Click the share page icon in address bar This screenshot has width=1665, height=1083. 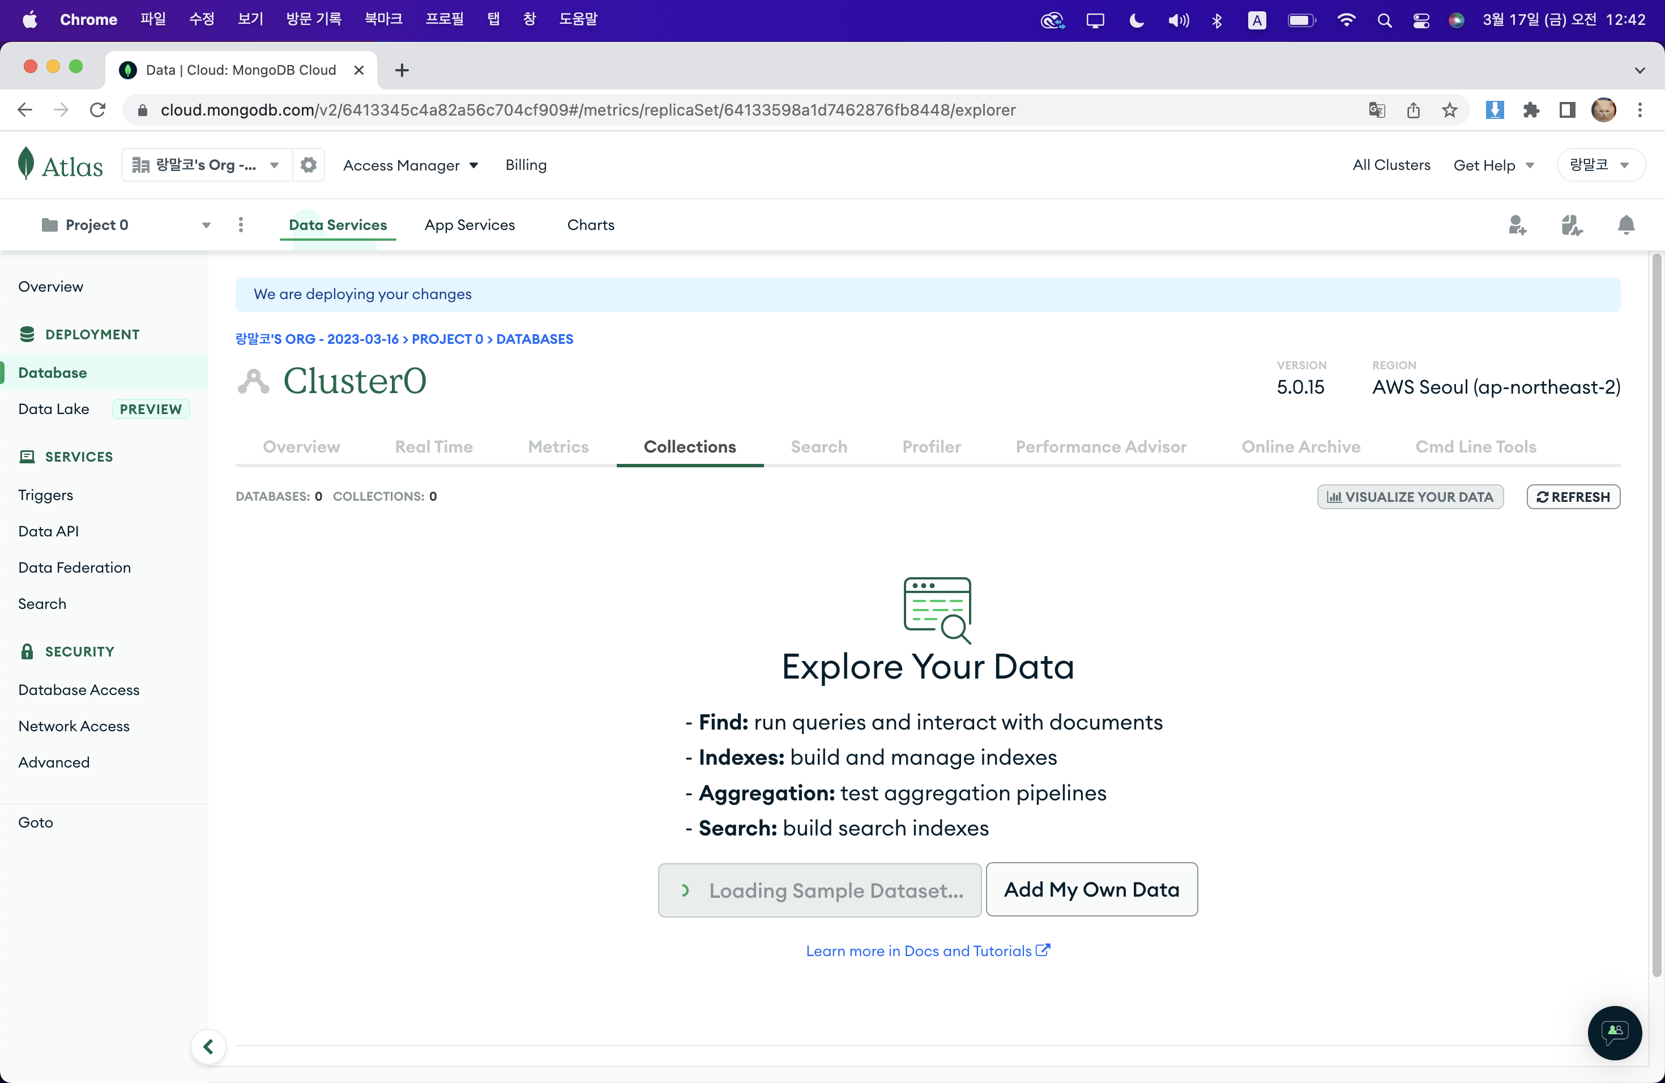click(x=1413, y=110)
